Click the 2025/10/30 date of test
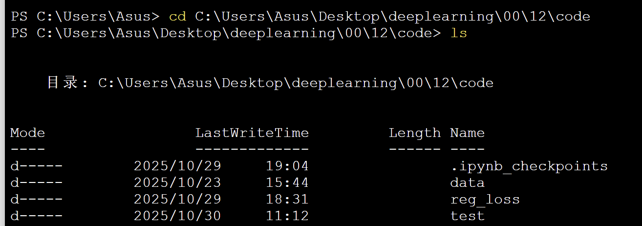 177,216
